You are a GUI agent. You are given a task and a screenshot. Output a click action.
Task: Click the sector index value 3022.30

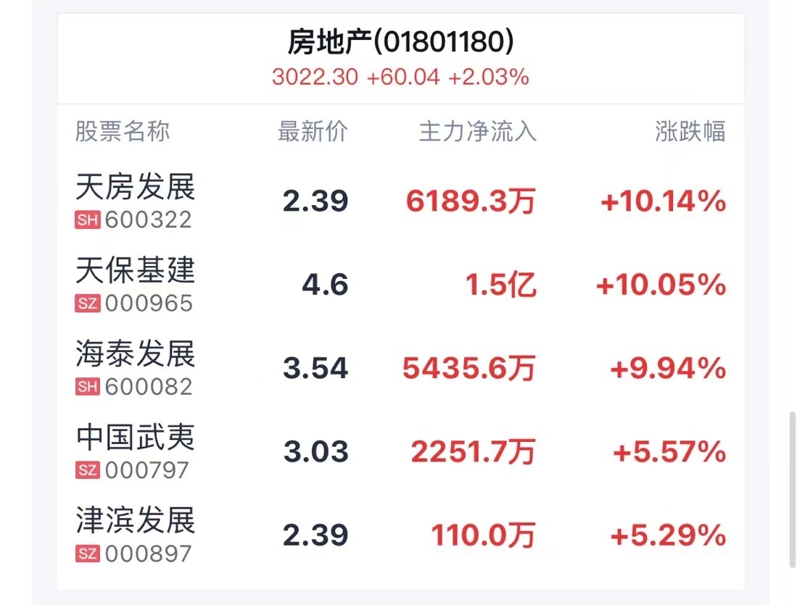click(315, 77)
